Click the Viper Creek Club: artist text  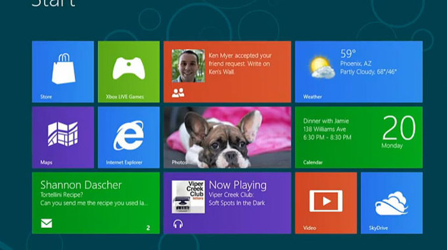point(231,195)
